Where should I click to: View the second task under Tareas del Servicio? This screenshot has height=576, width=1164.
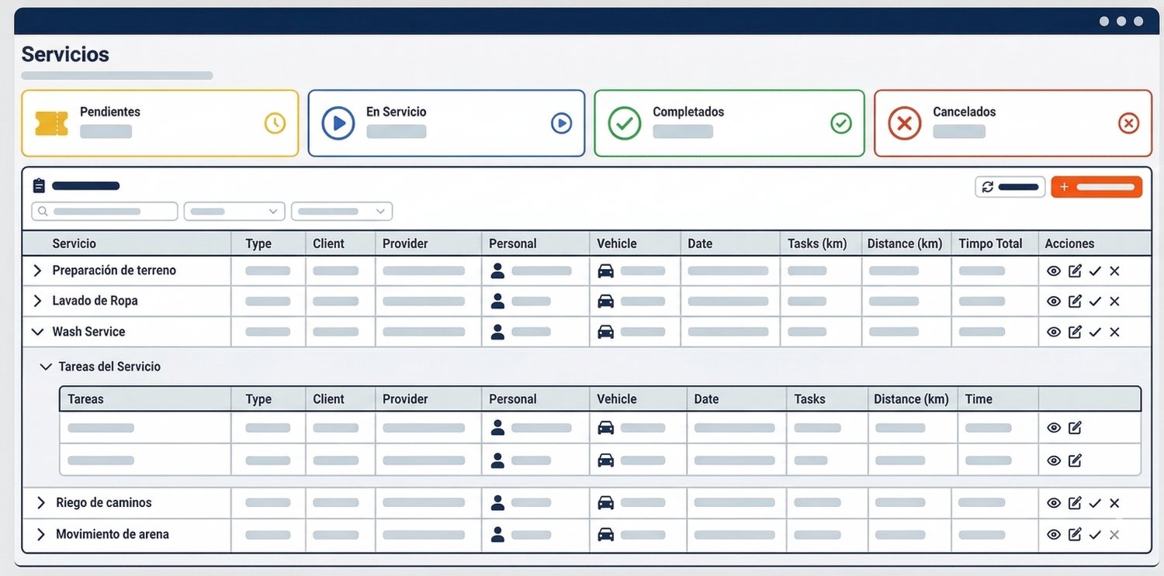(1054, 460)
